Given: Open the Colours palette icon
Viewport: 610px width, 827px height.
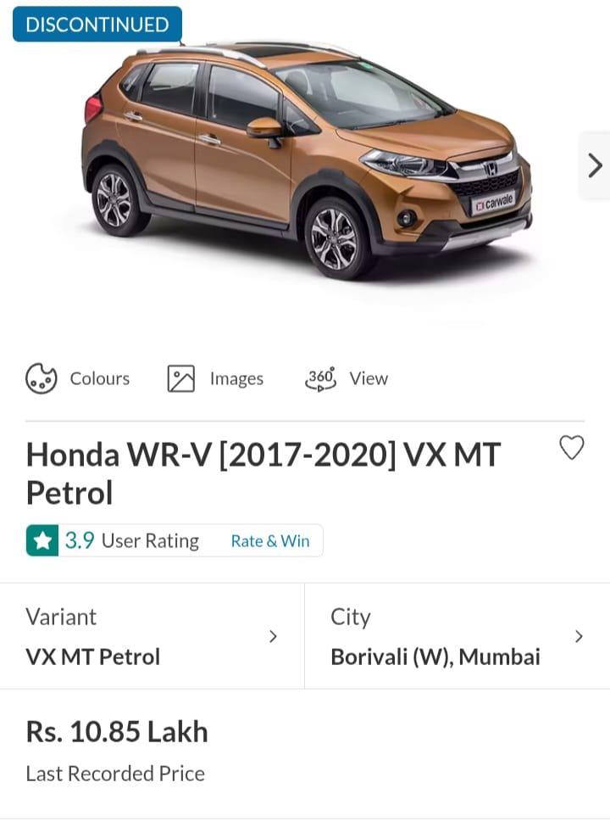Looking at the screenshot, I should tap(41, 378).
